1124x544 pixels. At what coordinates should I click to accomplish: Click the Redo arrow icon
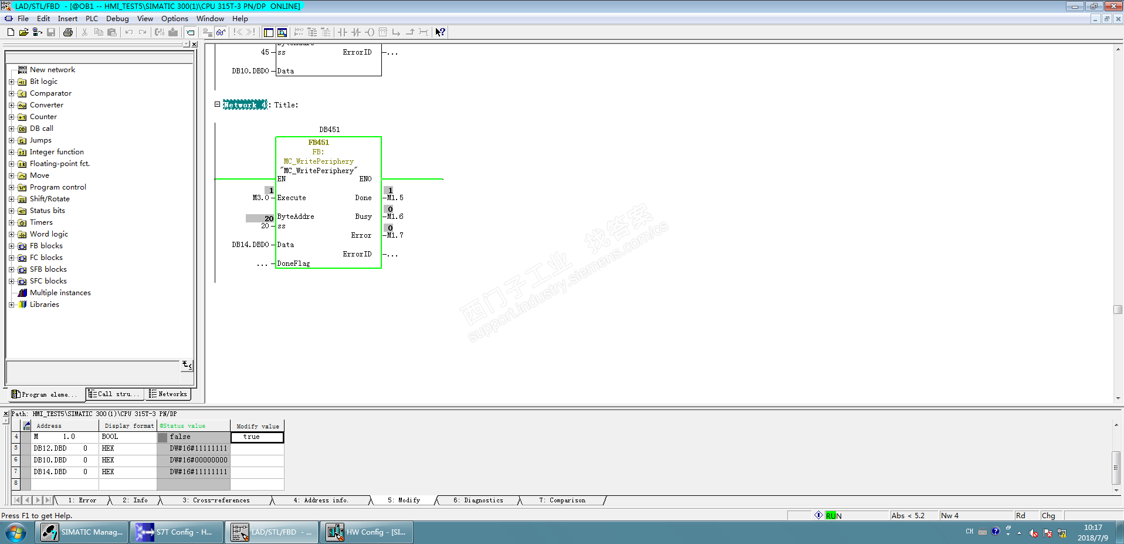[x=143, y=32]
